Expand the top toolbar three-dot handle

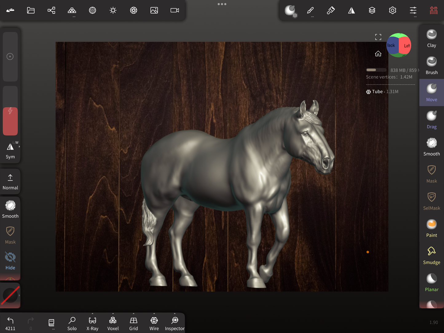click(222, 4)
